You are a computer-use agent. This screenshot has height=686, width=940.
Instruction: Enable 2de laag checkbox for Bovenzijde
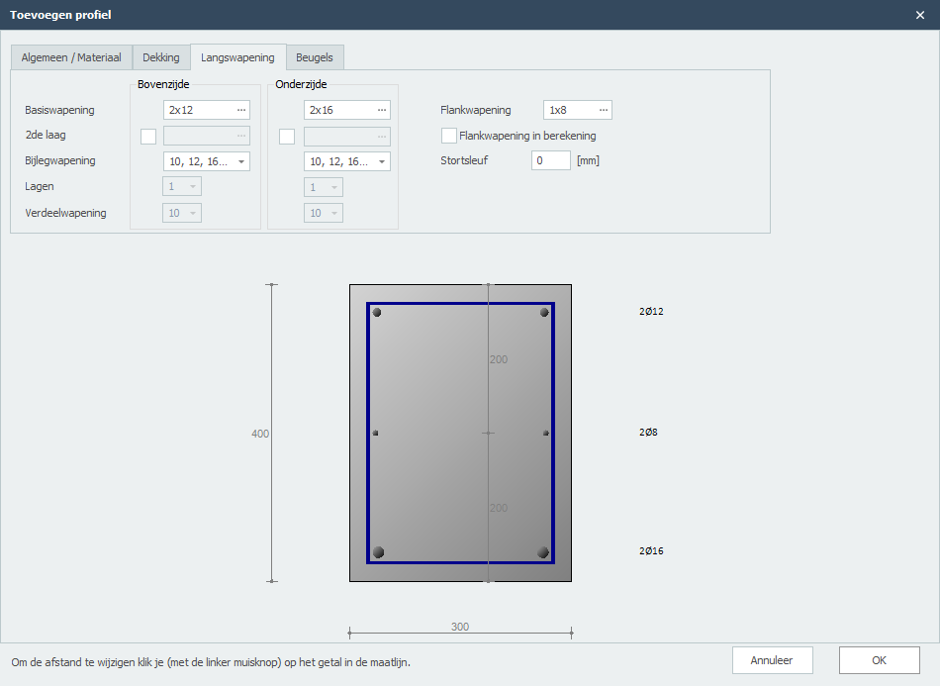pos(148,137)
